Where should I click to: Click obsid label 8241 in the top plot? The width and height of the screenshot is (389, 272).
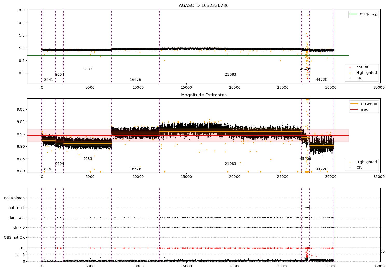[48, 80]
